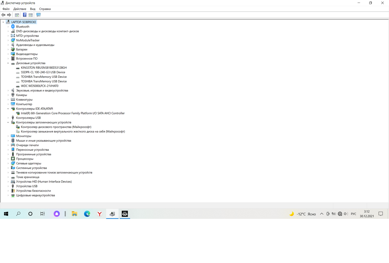The image size is (389, 263).
Task: Select WDC WD5000LPCX-21VHAT0 disk
Action: [40, 86]
